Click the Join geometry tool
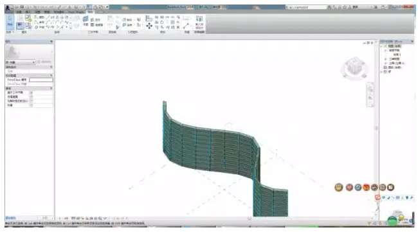 pyautogui.click(x=129, y=25)
